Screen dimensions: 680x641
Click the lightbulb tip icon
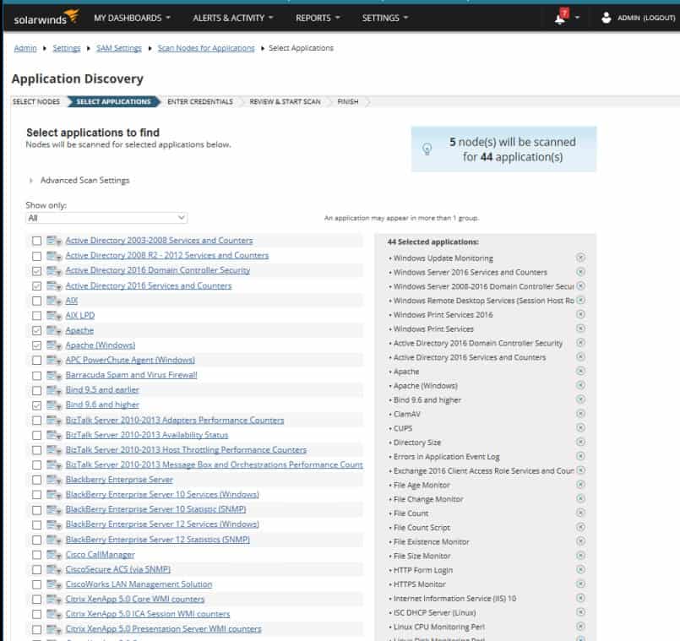pyautogui.click(x=427, y=149)
